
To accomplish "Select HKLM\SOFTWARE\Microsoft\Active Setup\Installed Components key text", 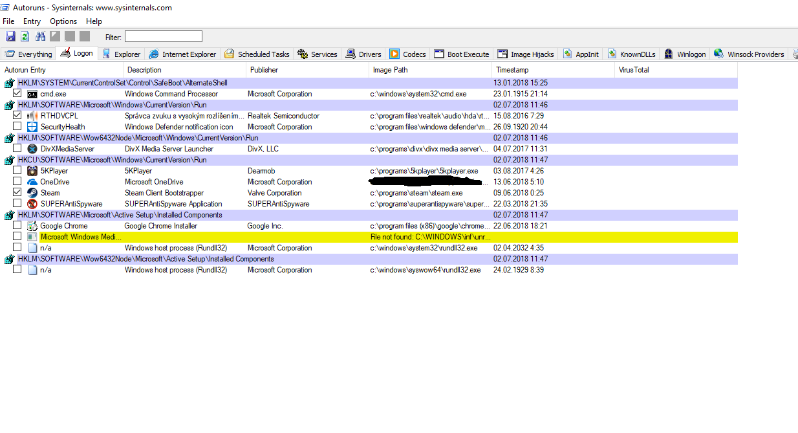I will tap(120, 215).
